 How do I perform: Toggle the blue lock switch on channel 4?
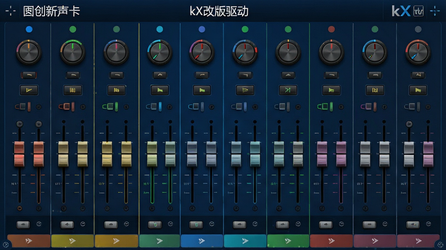(x=154, y=107)
